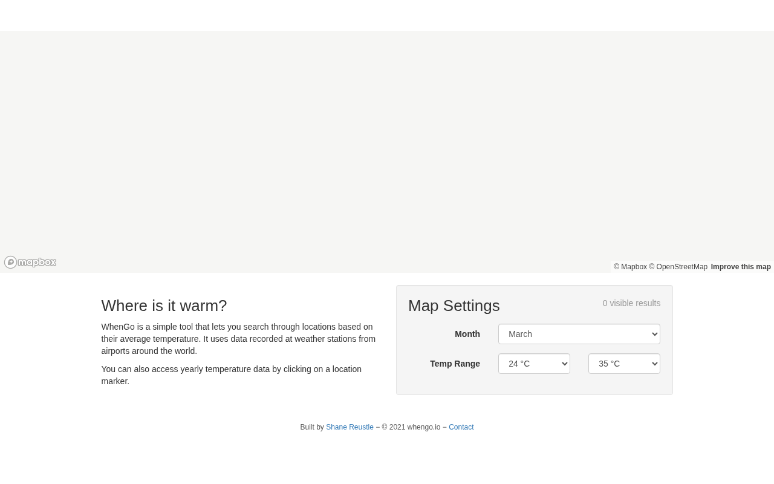Viewport: 774px width, 484px height.
Task: Click the WhenGo description paragraph
Action: pos(238,339)
